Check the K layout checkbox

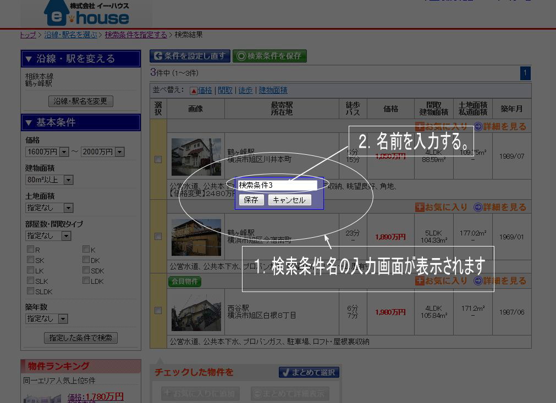(x=86, y=249)
